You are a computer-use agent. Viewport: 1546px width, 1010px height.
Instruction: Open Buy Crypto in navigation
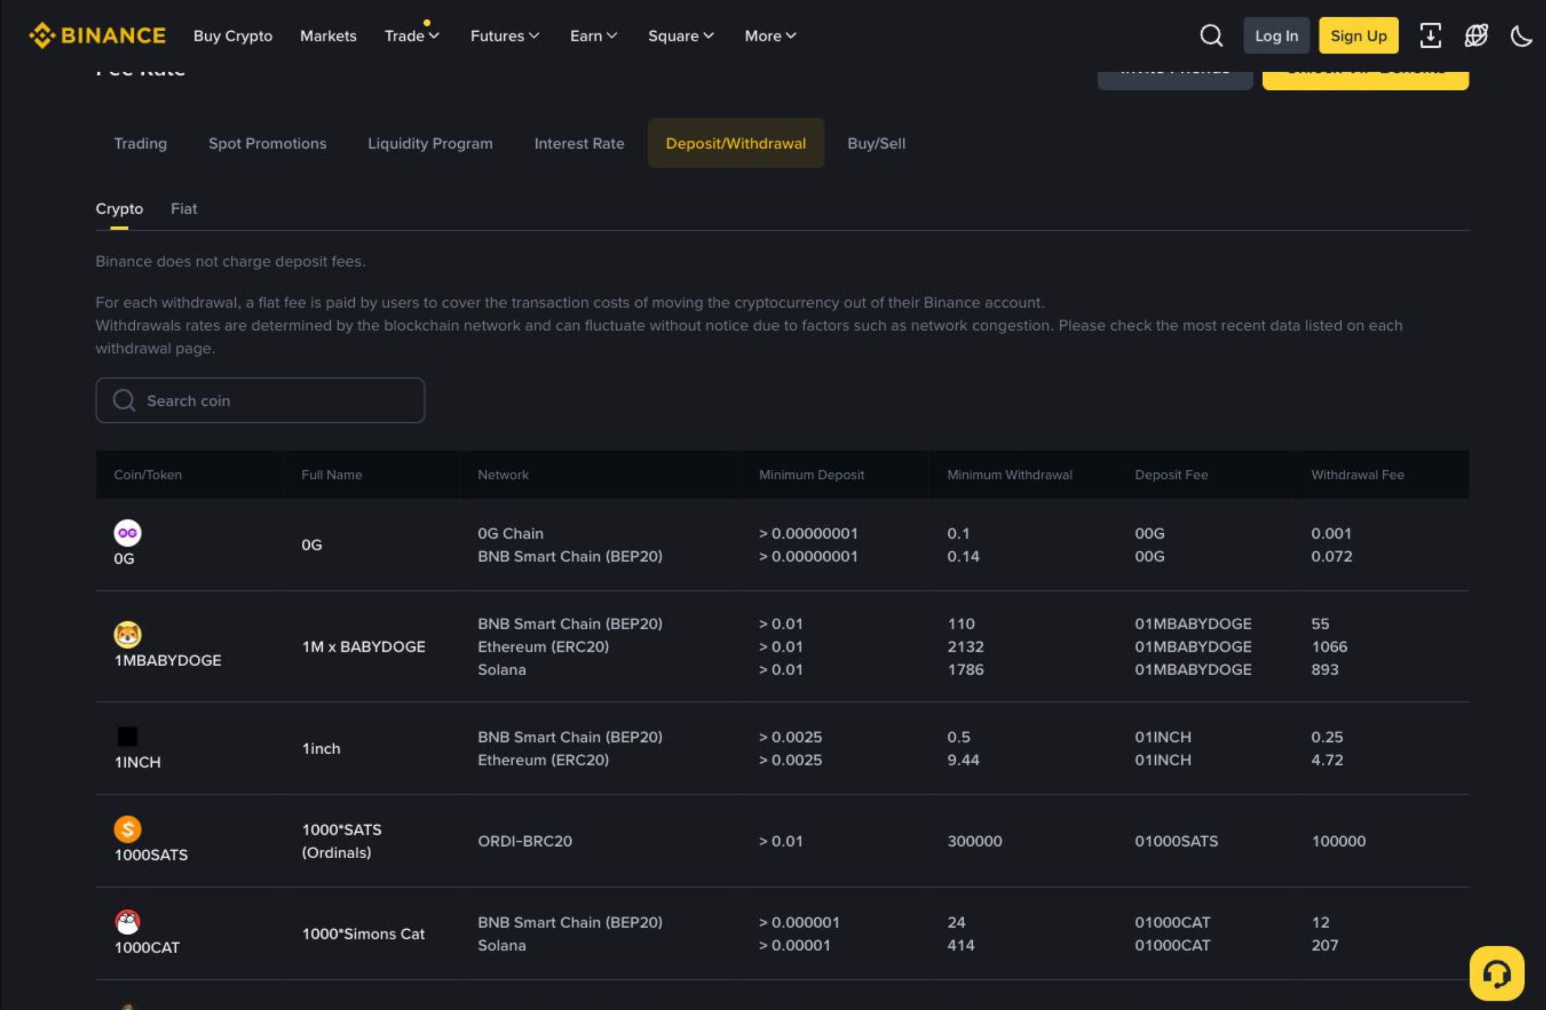233,36
